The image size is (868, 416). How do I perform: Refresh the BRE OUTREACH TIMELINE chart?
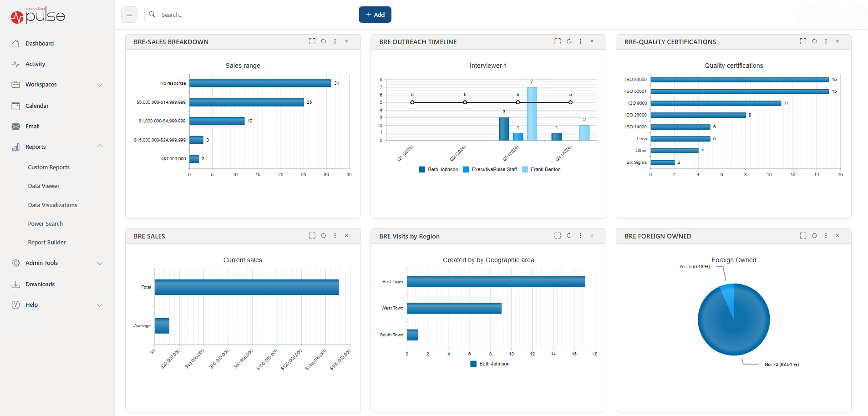click(x=569, y=41)
